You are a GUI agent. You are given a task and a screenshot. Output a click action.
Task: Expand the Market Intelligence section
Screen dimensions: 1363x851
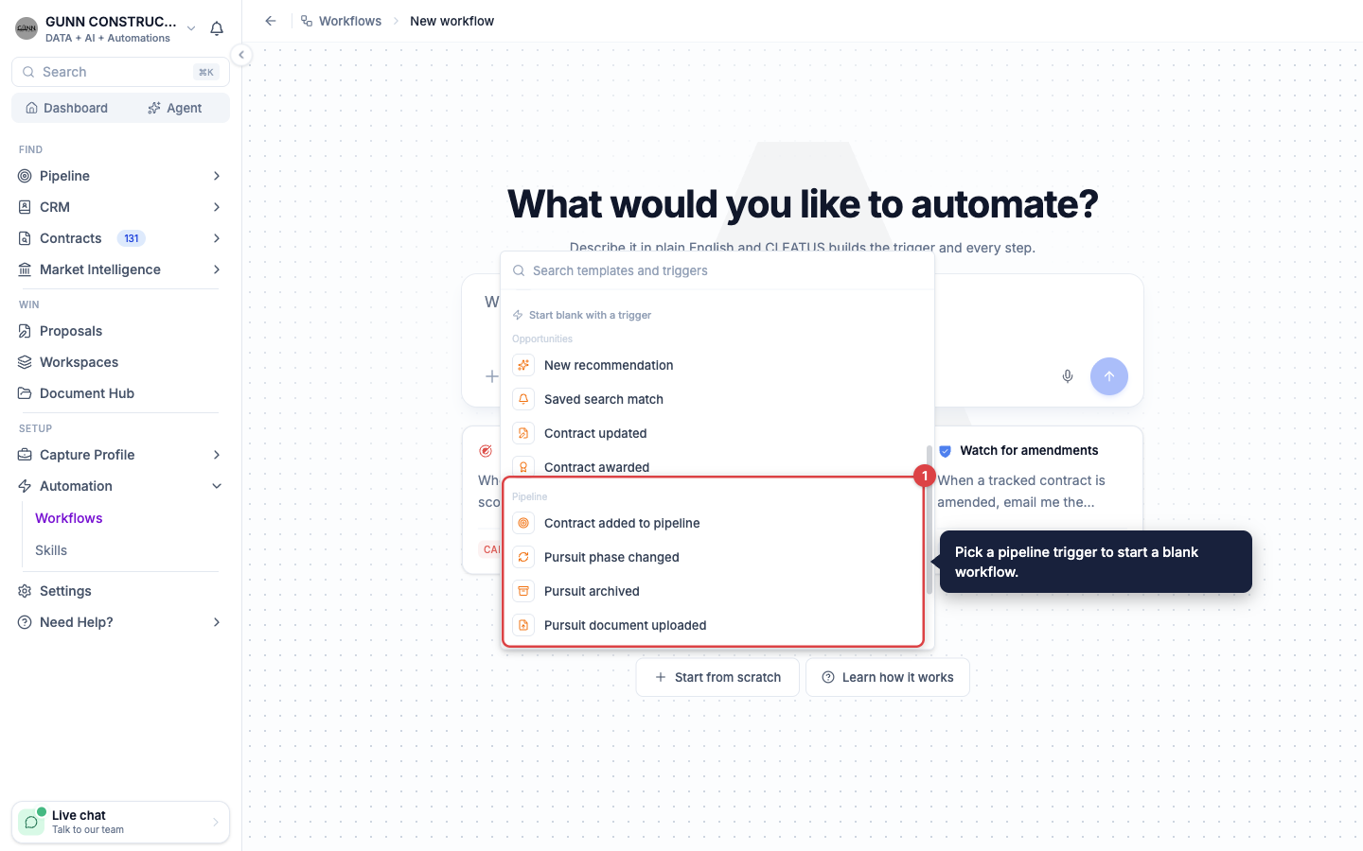click(217, 269)
